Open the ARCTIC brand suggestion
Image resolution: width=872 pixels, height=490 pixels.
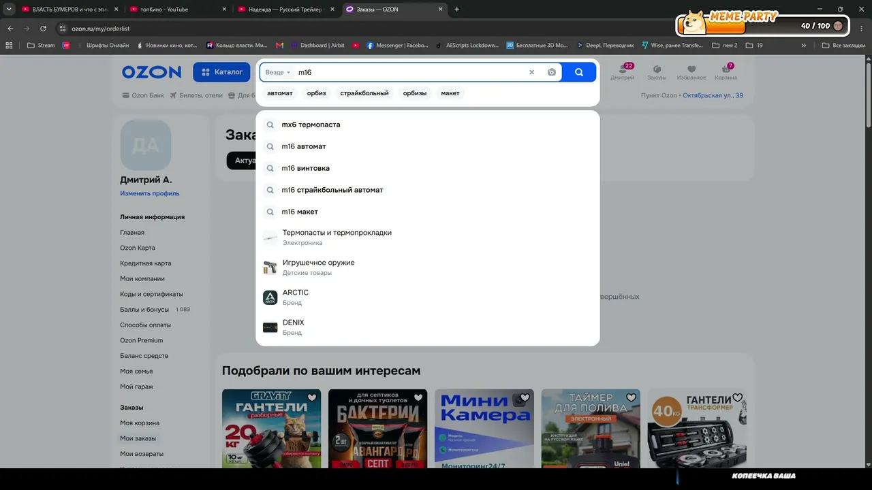coord(428,297)
